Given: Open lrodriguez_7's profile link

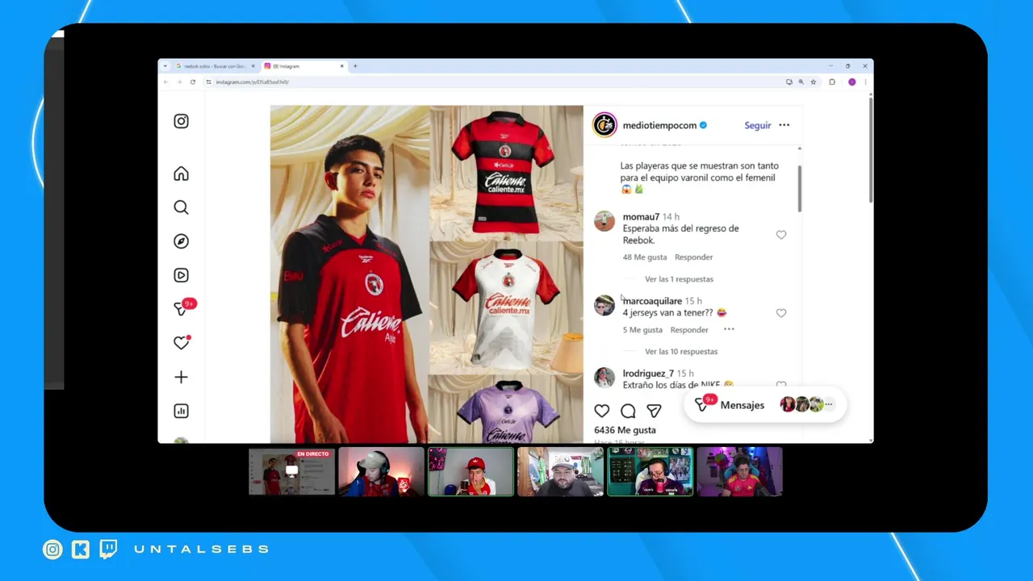Looking at the screenshot, I should [x=648, y=374].
